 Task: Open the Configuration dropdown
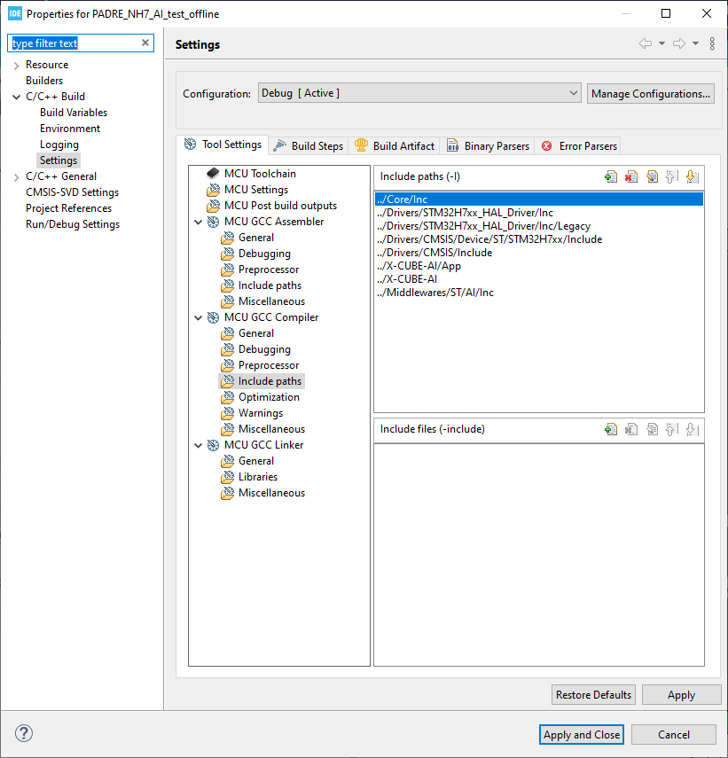click(x=419, y=93)
